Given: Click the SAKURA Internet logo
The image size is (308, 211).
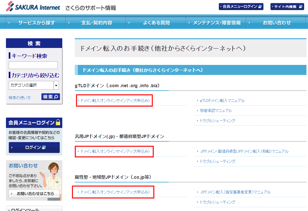Looking at the screenshot, I should pyautogui.click(x=33, y=7).
